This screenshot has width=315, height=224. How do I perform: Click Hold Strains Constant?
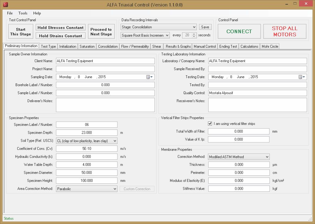click(x=61, y=36)
